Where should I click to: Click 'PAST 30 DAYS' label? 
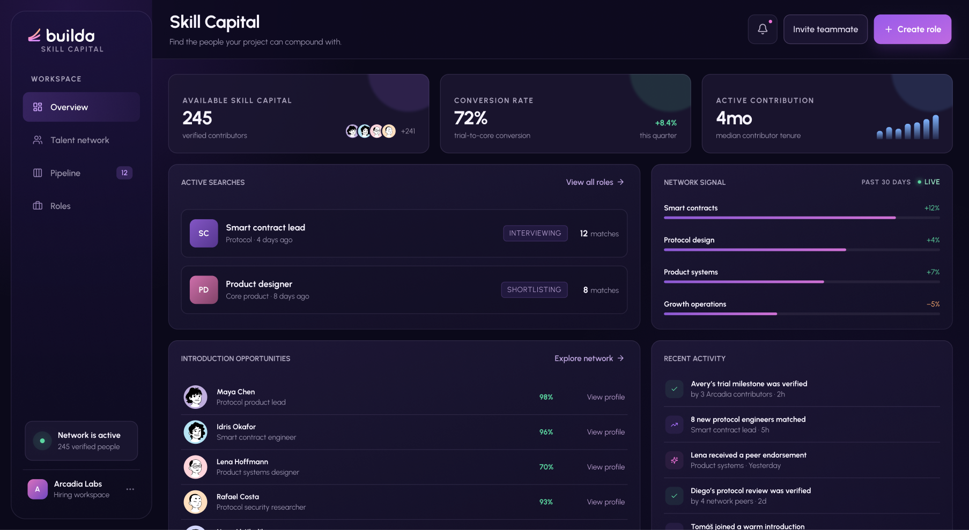tap(886, 182)
